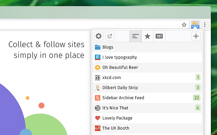
Task: Add a new feed with the plus button
Action: pyautogui.click(x=196, y=36)
